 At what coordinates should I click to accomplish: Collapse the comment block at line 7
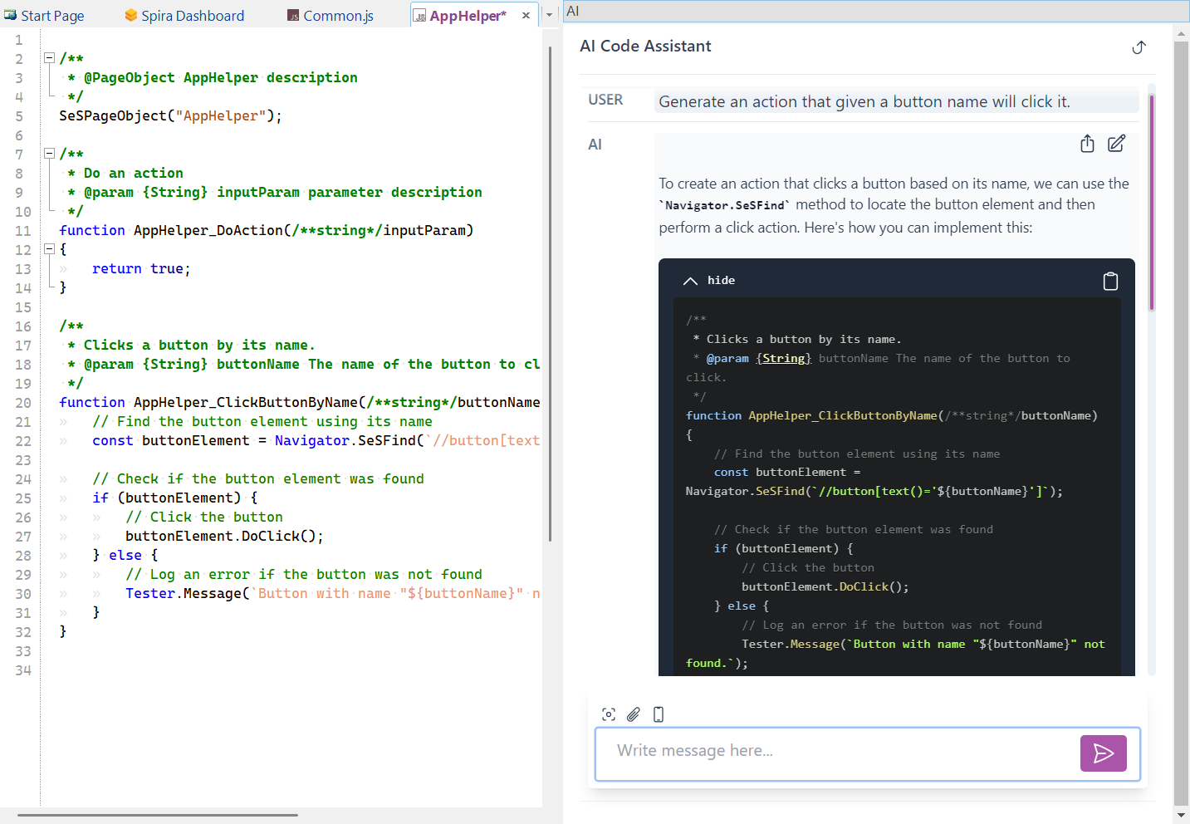tap(49, 153)
